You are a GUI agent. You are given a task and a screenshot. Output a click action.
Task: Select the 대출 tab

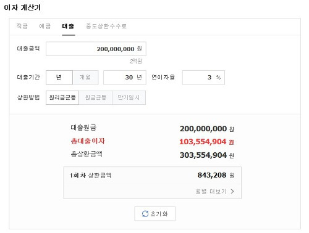click(68, 26)
